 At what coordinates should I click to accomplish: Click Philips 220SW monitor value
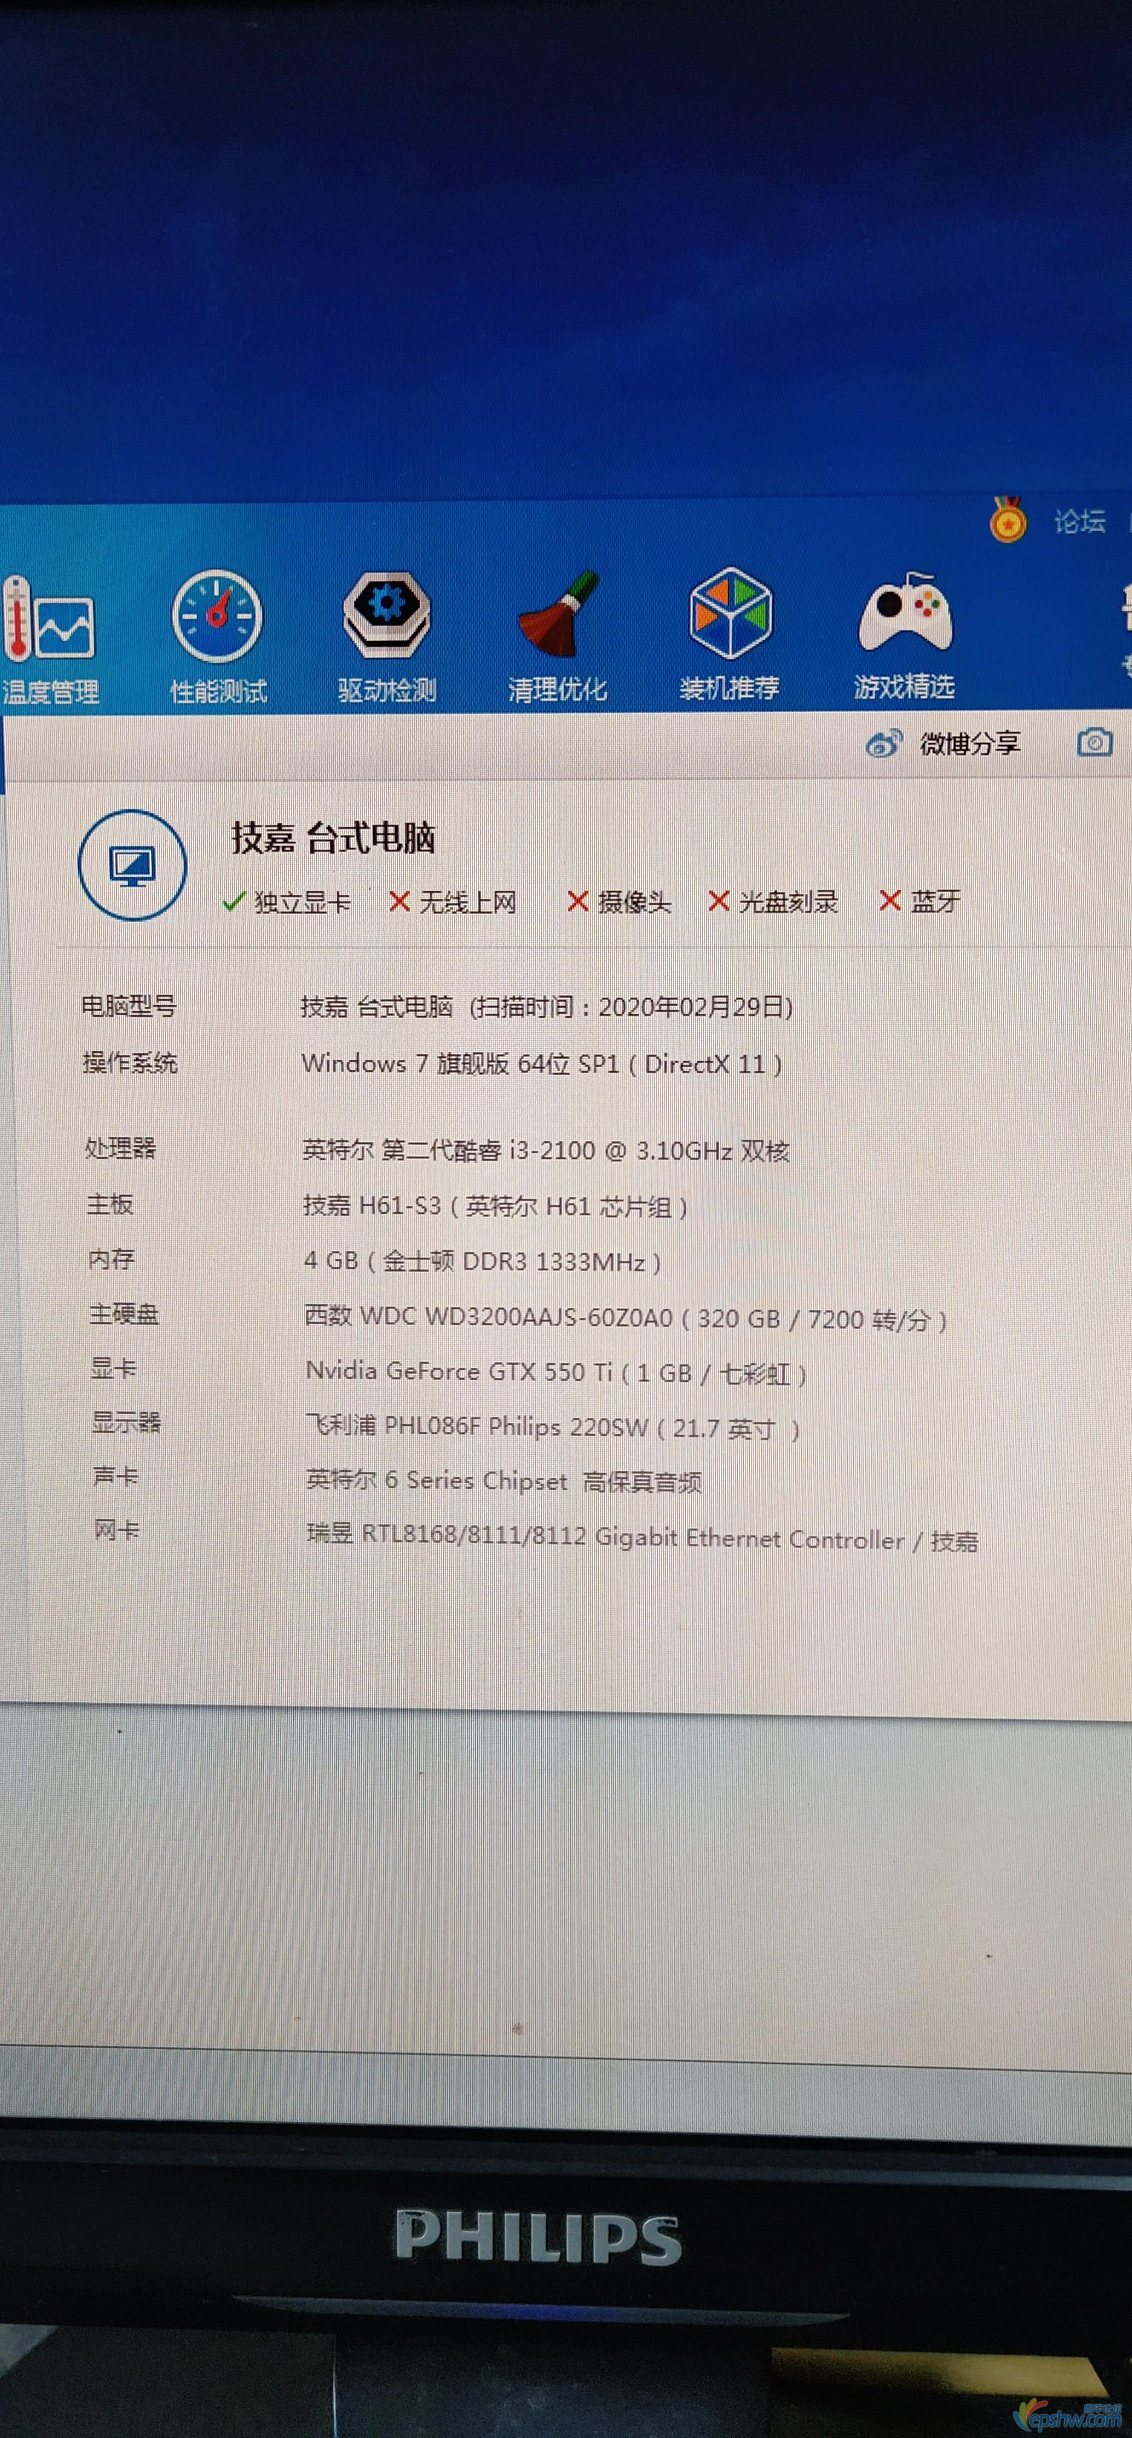coord(554,1427)
